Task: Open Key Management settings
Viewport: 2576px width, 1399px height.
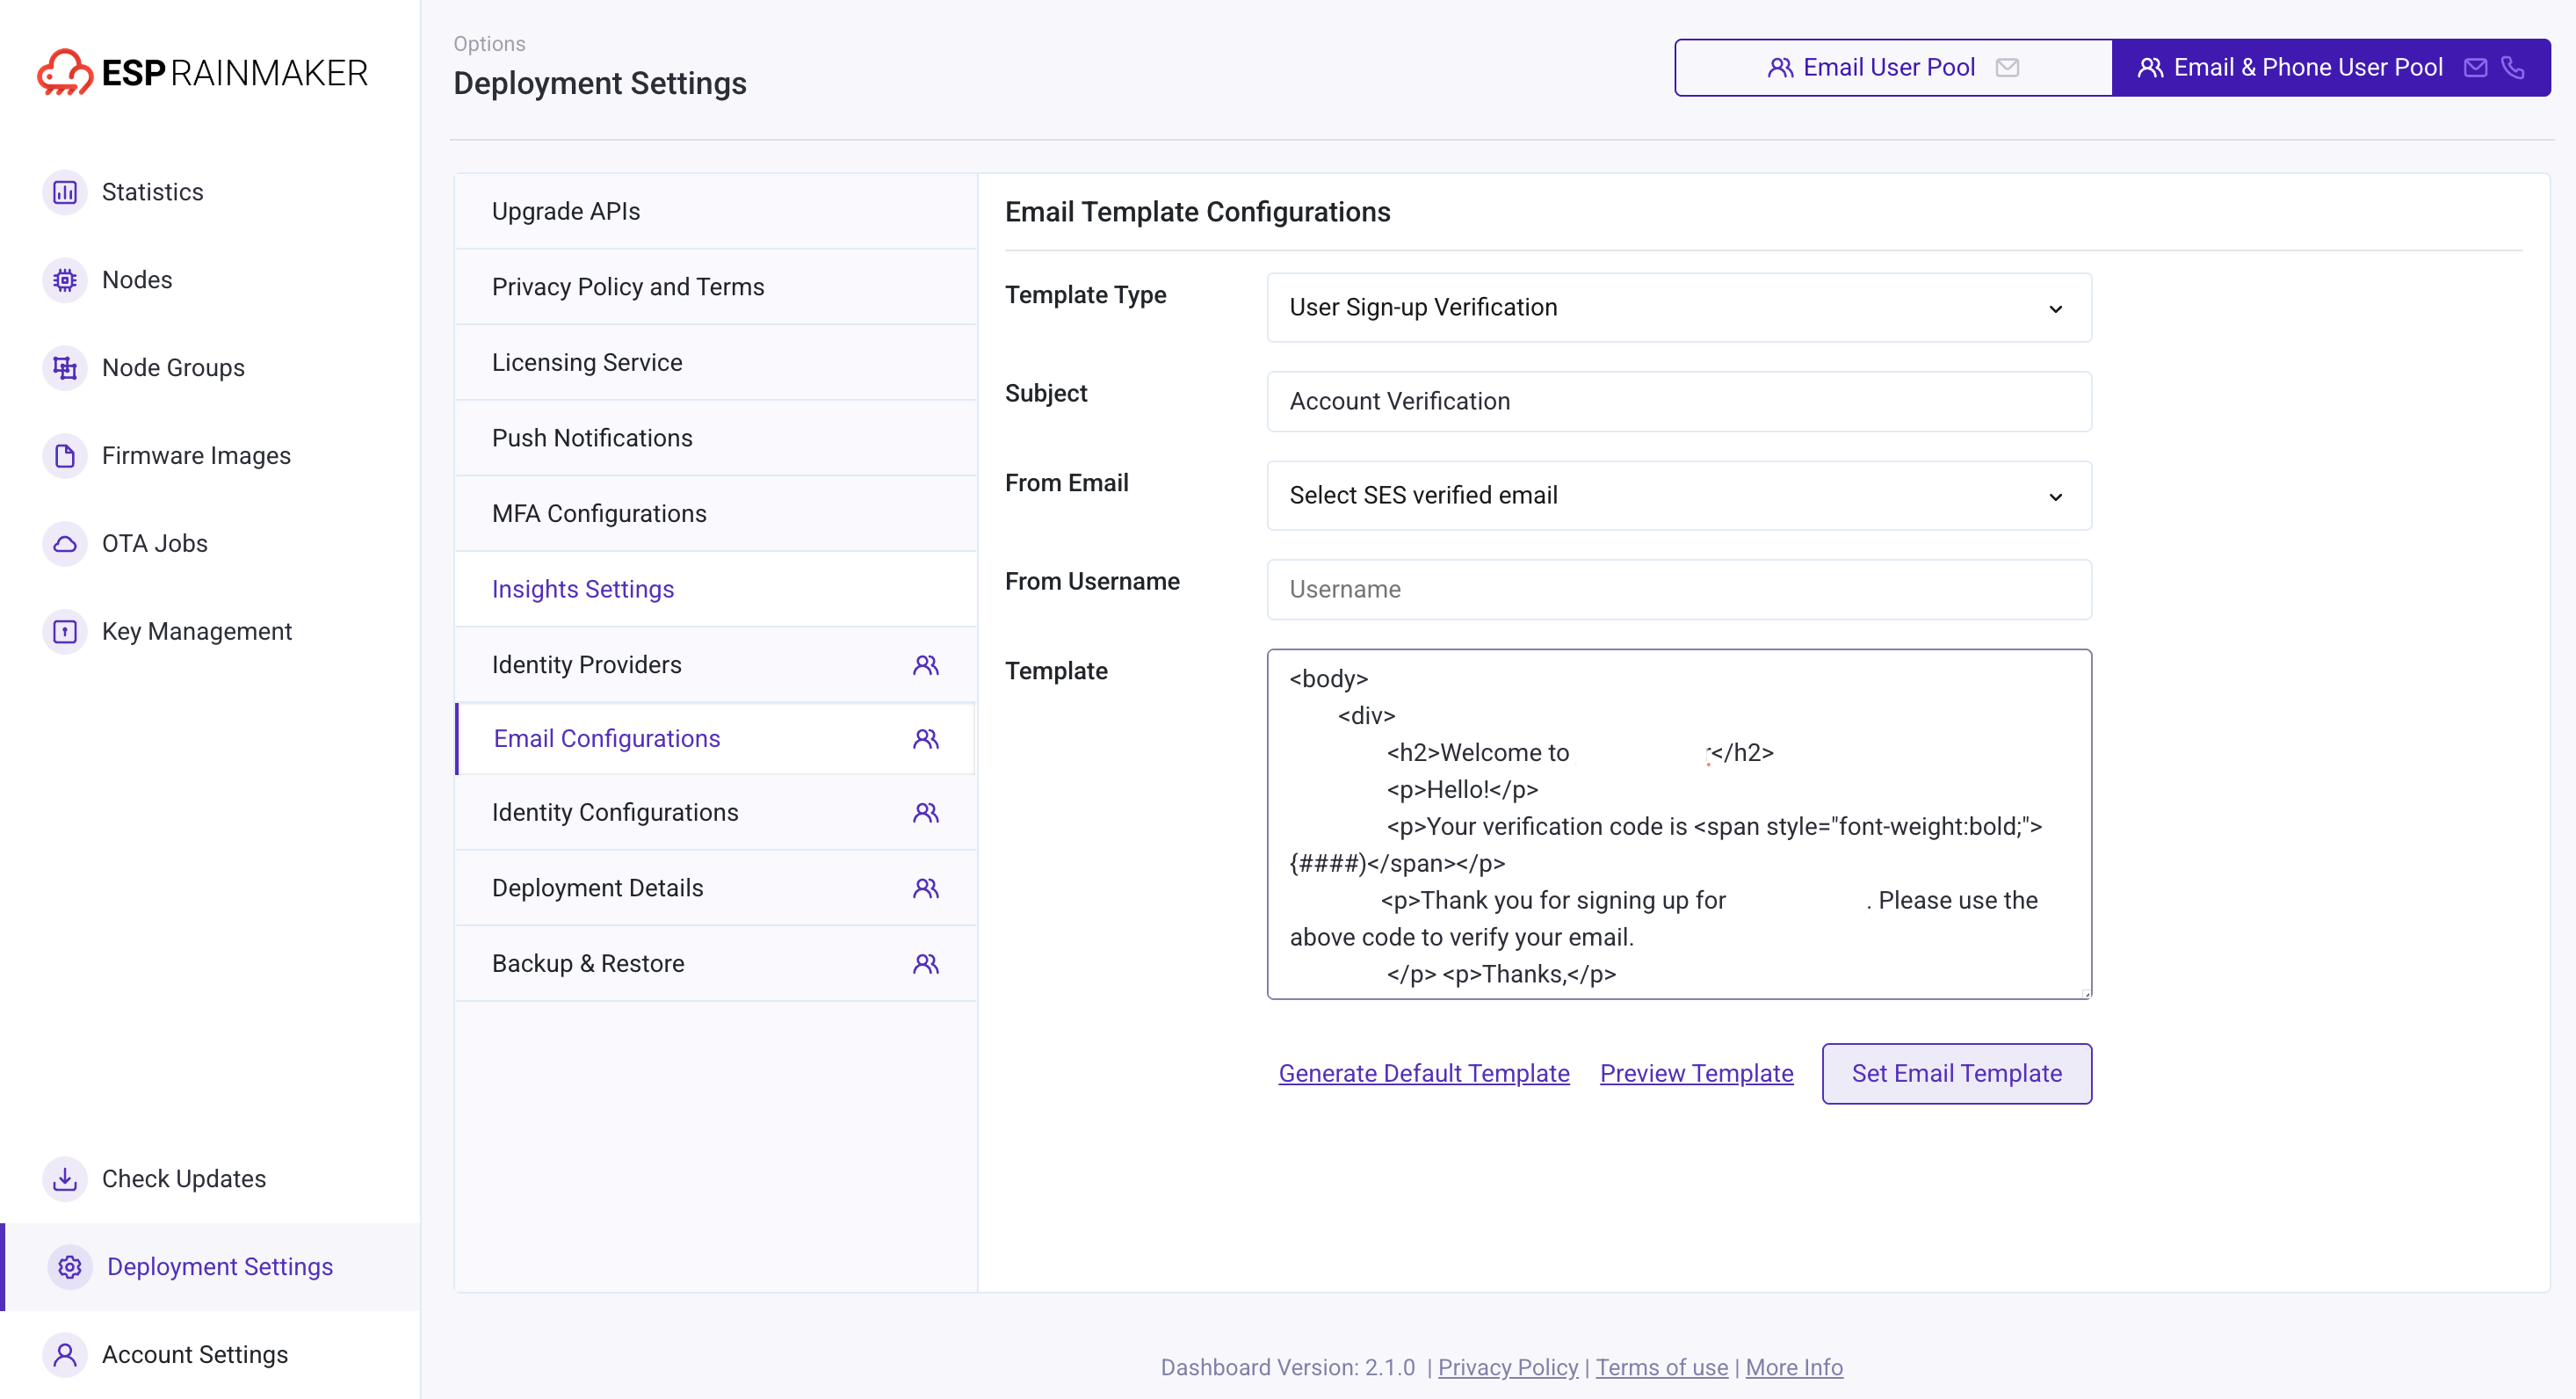Action: (196, 631)
